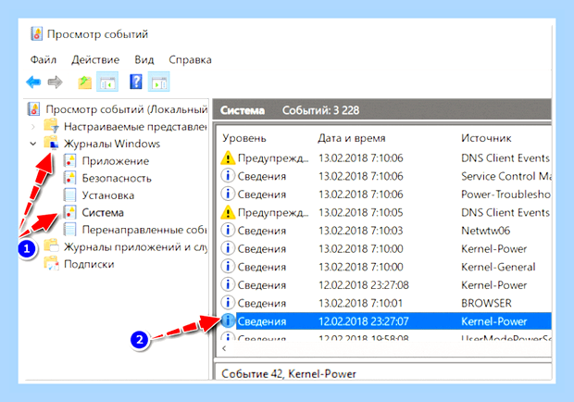The image size is (574, 402).
Task: Collapse Журналы Windows chevron
Action: click(33, 144)
